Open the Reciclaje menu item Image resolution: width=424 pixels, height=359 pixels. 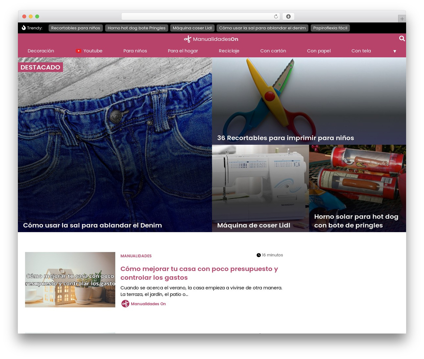tap(229, 51)
